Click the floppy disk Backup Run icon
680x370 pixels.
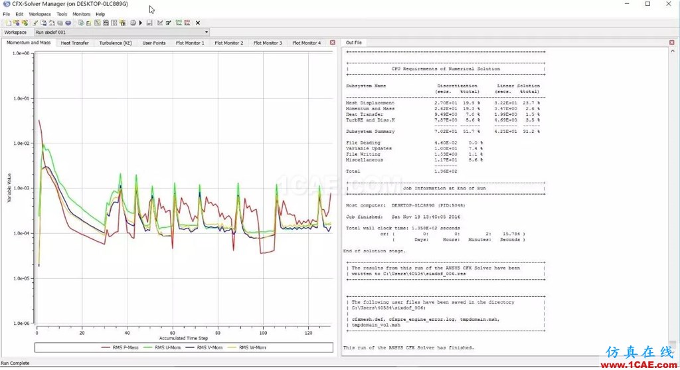coord(149,23)
